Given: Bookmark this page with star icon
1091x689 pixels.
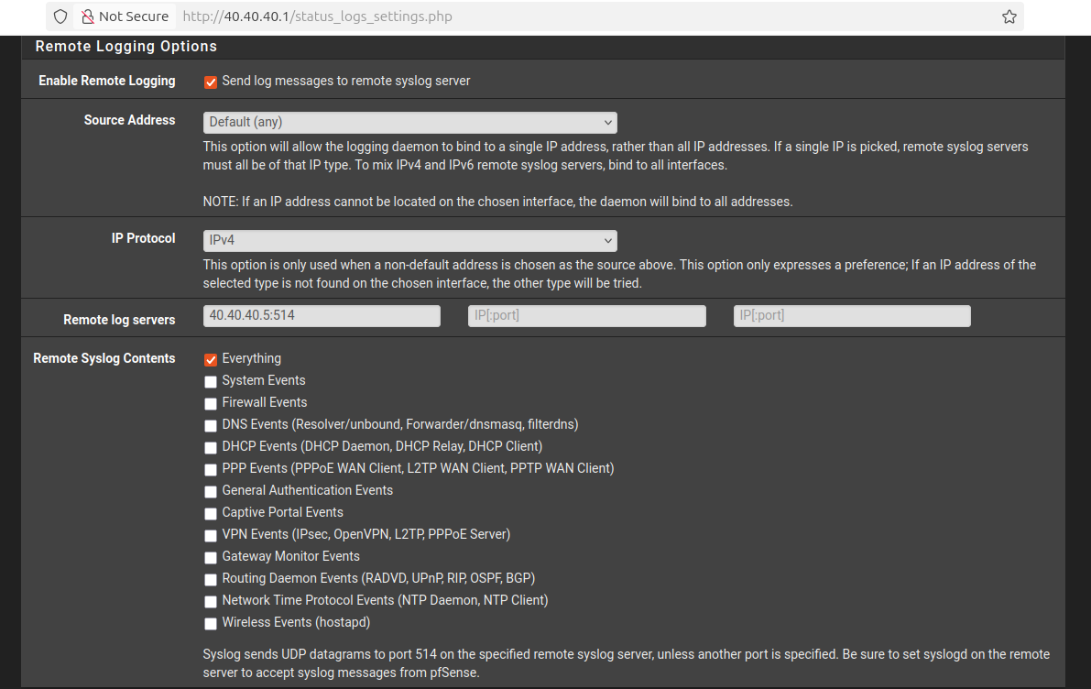Looking at the screenshot, I should tap(1009, 16).
